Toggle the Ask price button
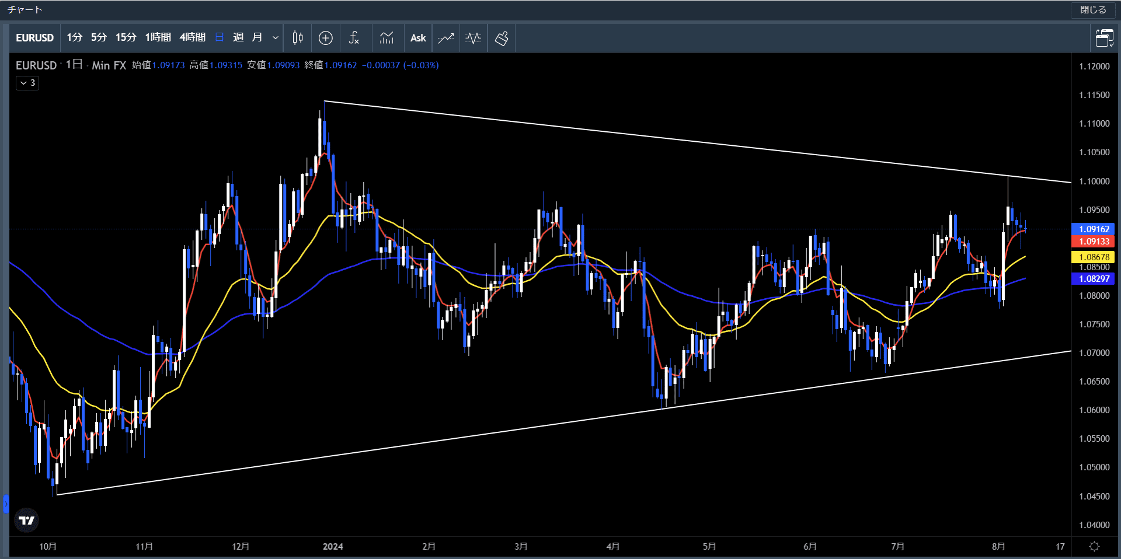Screen dimensions: 1121x559 [418, 38]
